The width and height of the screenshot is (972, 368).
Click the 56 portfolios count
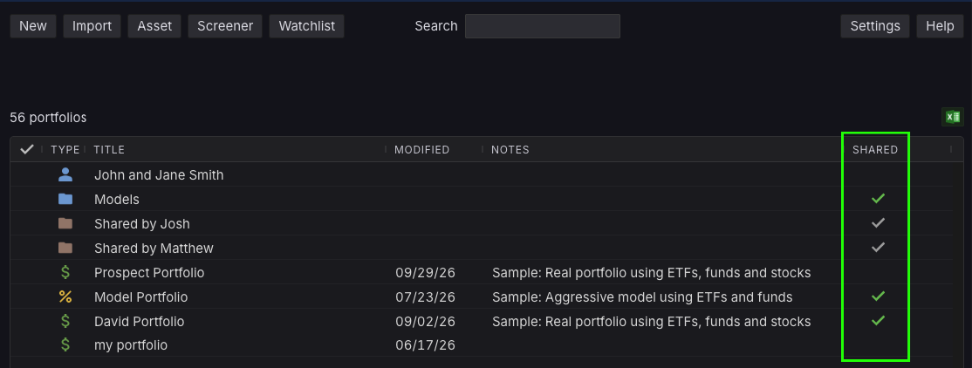pyautogui.click(x=48, y=117)
